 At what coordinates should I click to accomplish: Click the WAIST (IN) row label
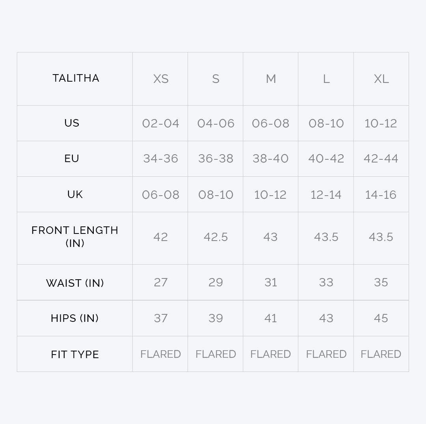(x=75, y=283)
